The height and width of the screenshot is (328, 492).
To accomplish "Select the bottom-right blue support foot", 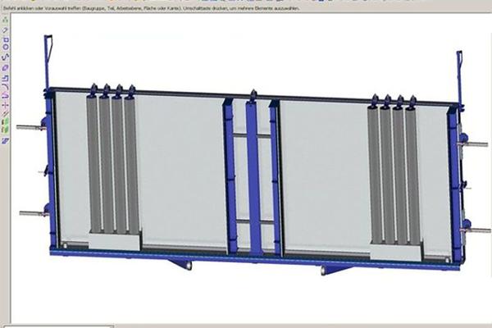I will (x=336, y=269).
